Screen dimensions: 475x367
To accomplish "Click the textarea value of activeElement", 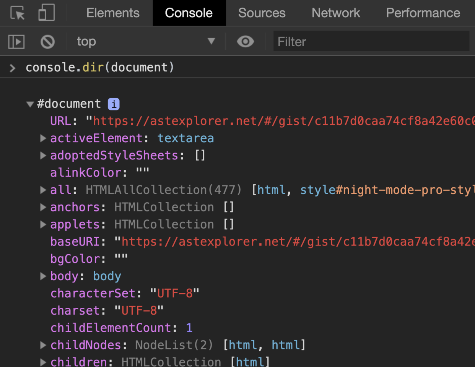I will 185,138.
